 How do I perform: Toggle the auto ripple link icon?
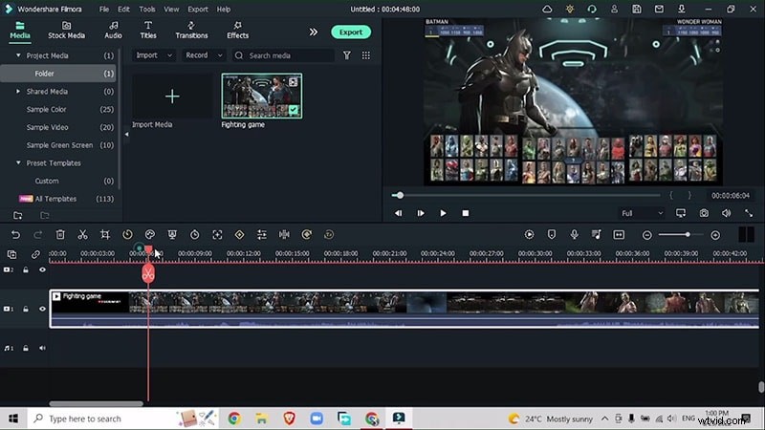(35, 254)
